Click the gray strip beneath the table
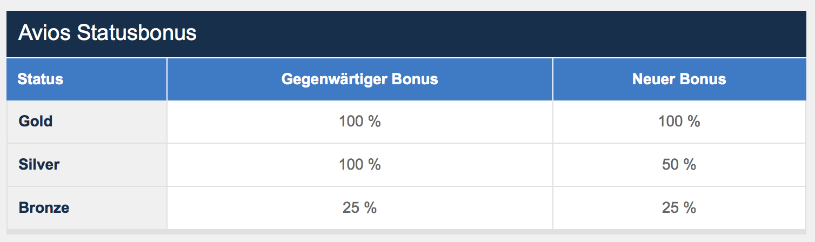 pyautogui.click(x=405, y=232)
